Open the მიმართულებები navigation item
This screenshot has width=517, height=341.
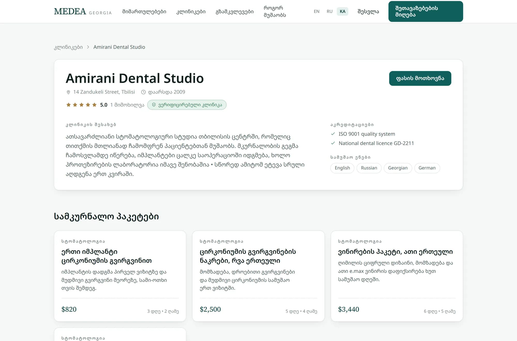tap(144, 12)
